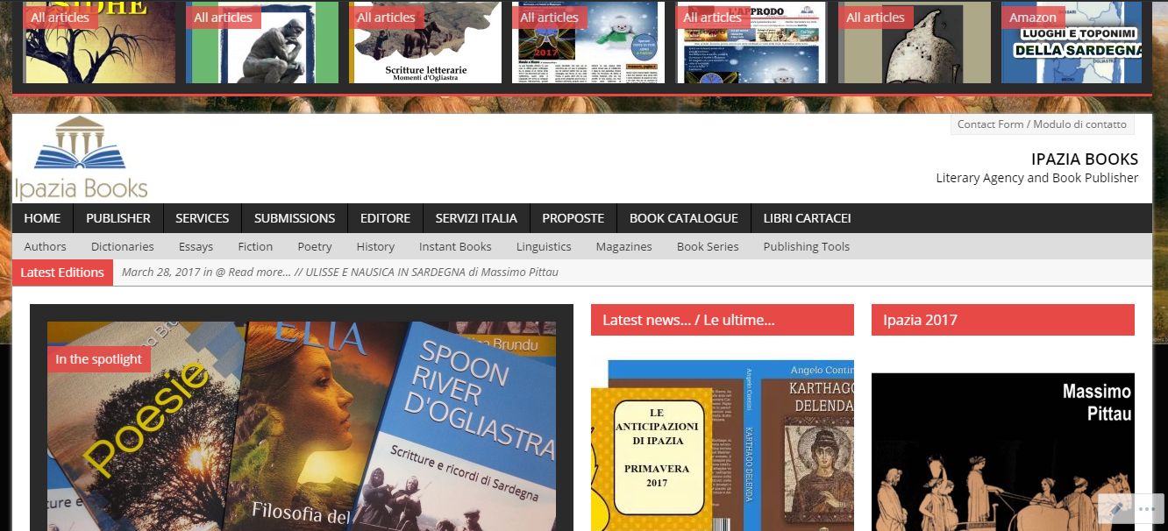The height and width of the screenshot is (531, 1168).
Task: Open the Amazon badge in the top carousel
Action: [x=1033, y=17]
